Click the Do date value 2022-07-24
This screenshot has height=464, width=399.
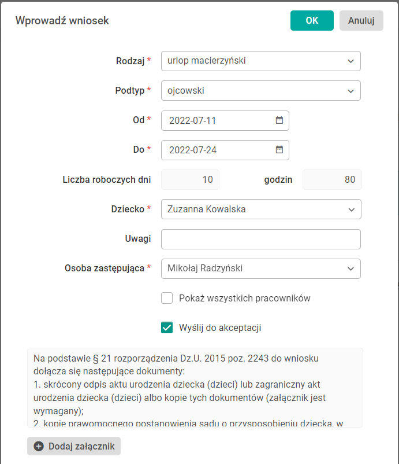click(x=193, y=150)
